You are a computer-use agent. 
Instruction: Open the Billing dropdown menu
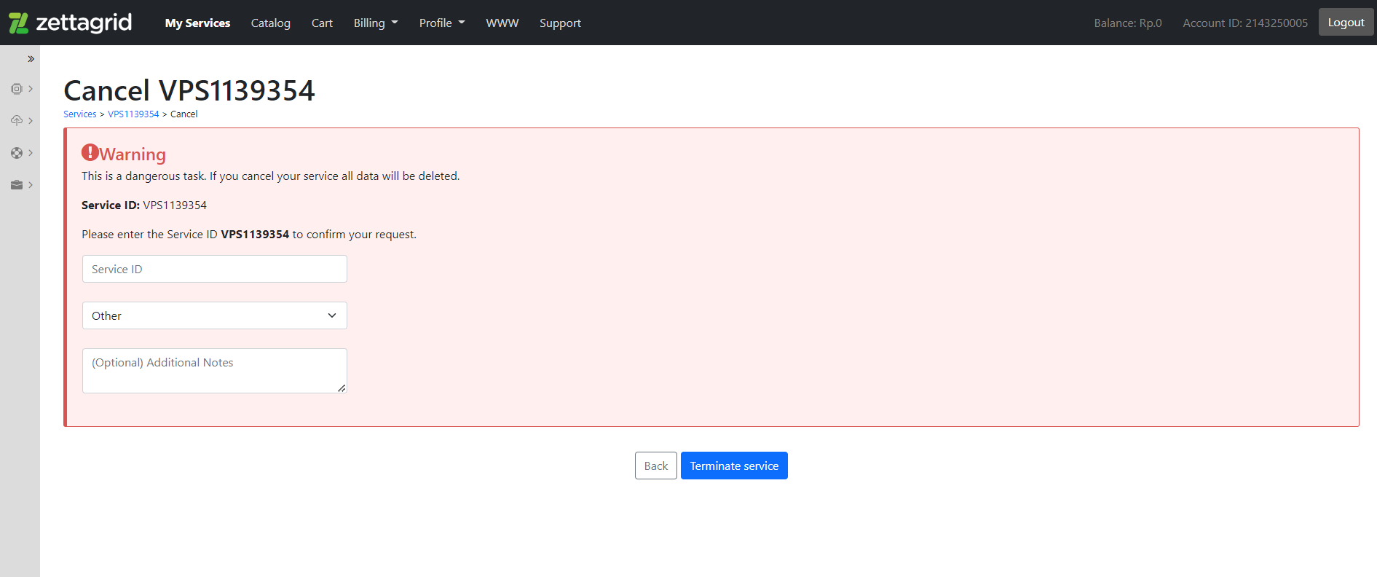(376, 23)
